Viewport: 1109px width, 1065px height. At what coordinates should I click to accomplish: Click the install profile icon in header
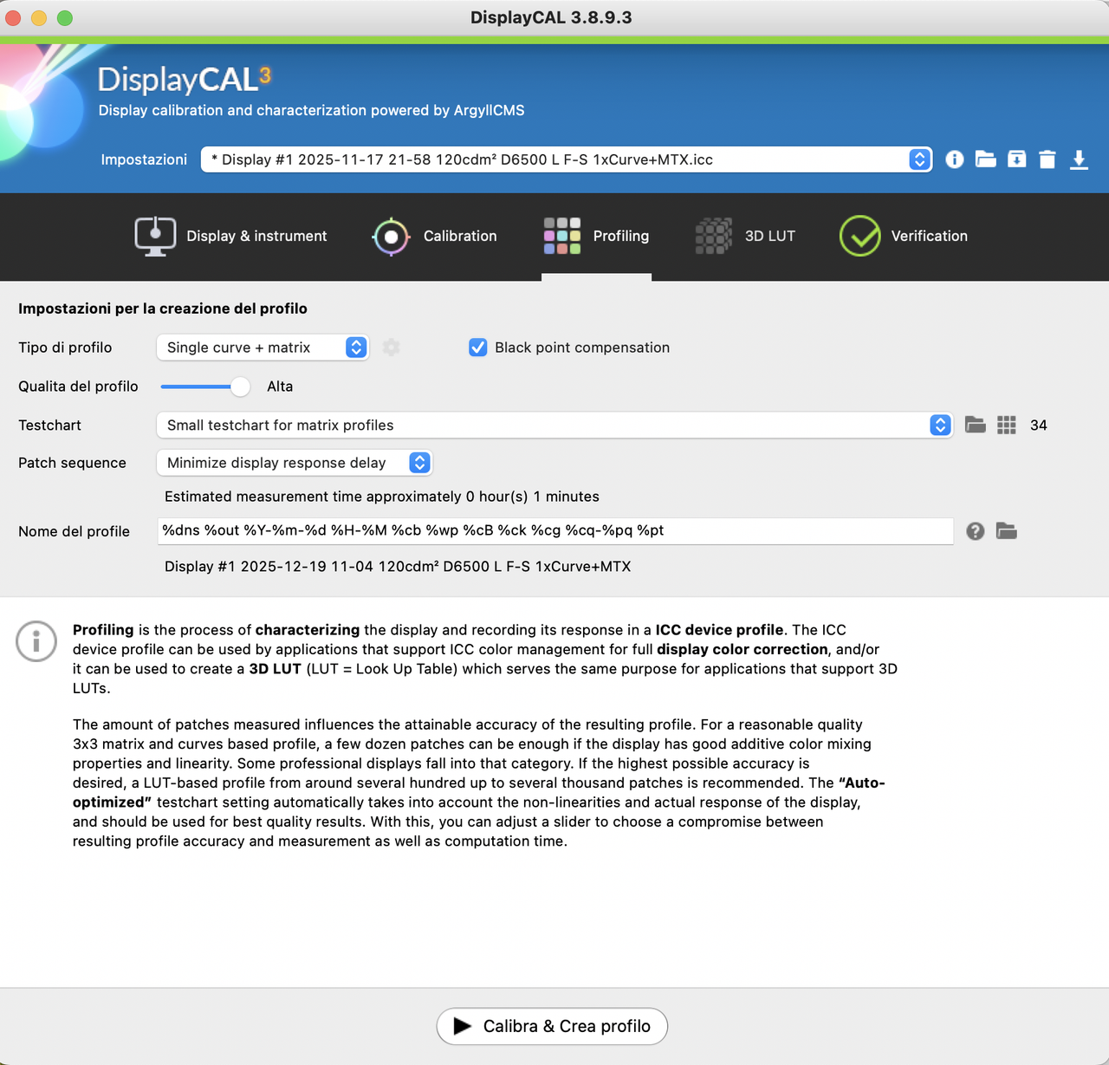click(1016, 159)
